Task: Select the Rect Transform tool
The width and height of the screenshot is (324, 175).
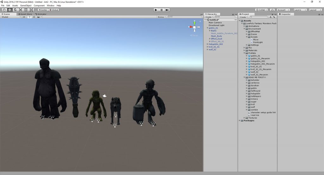Action: click(26, 10)
